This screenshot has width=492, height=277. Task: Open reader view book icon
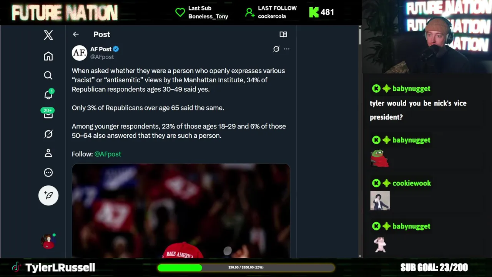click(x=283, y=34)
